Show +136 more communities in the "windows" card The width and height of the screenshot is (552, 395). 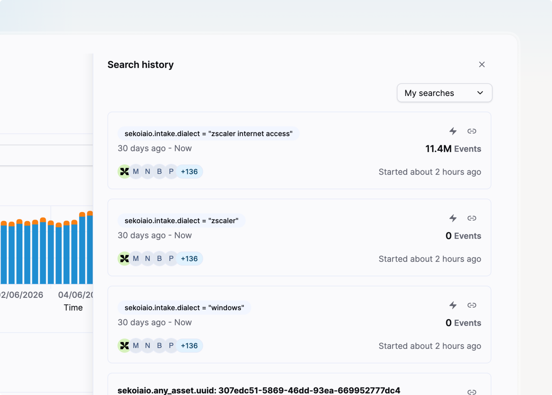pyautogui.click(x=189, y=346)
